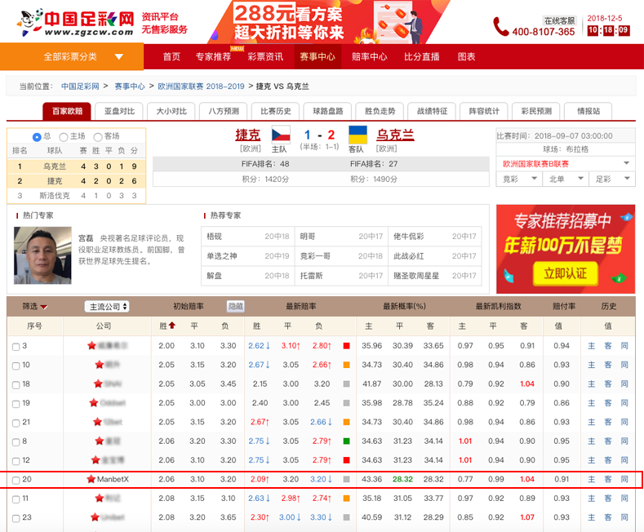Image resolution: width=644 pixels, height=532 pixels.
Task: Click the Ukraine flag icon
Action: [x=358, y=135]
